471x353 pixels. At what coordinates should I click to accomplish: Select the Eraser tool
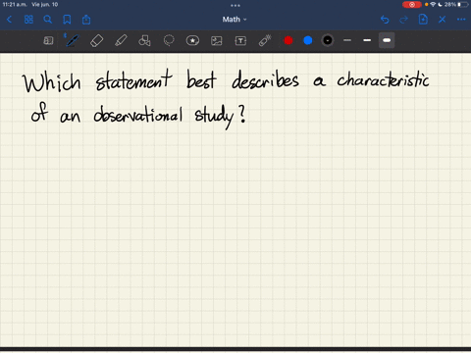pyautogui.click(x=96, y=41)
